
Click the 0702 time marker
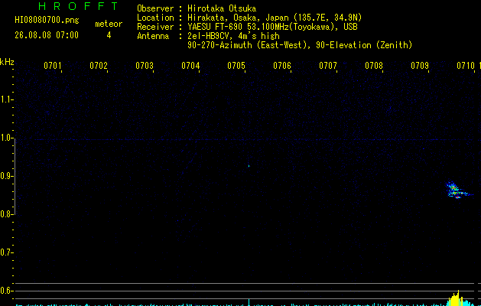pyautogui.click(x=99, y=66)
